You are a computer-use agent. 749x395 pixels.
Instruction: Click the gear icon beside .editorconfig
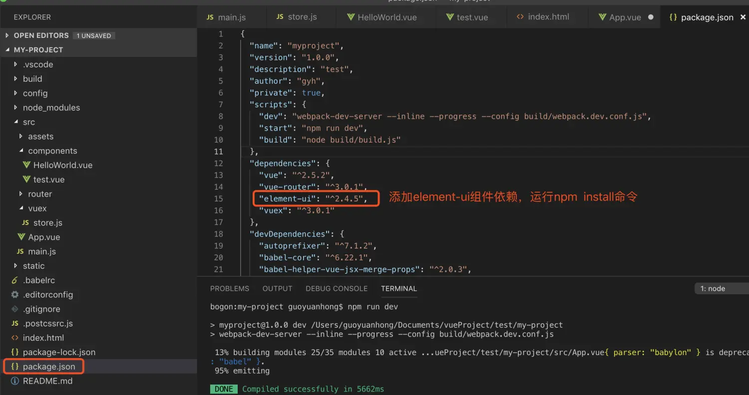pyautogui.click(x=15, y=295)
